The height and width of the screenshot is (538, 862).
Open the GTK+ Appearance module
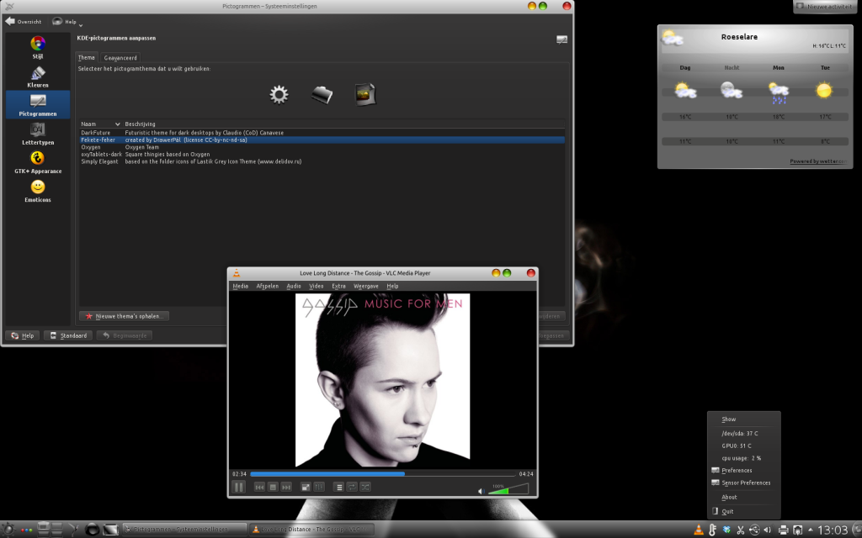point(37,162)
